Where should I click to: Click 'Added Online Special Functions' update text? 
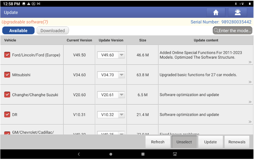(x=201, y=55)
